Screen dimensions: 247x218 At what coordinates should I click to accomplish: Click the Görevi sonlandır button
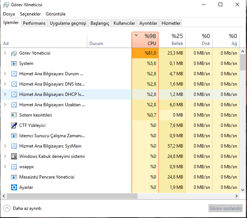pyautogui.click(x=226, y=208)
